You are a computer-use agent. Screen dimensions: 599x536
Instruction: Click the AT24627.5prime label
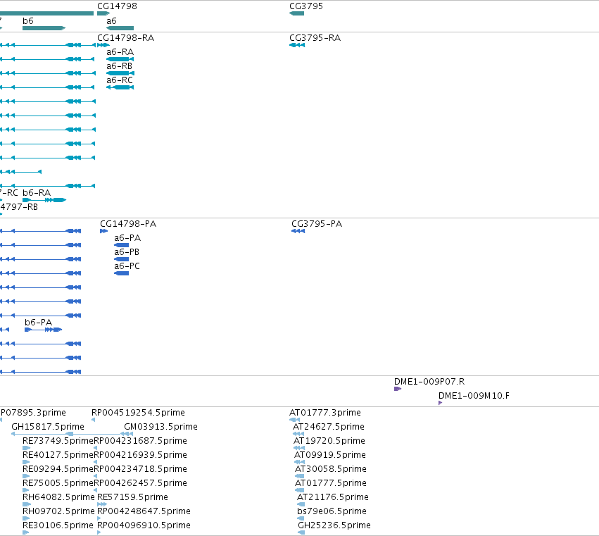point(329,427)
